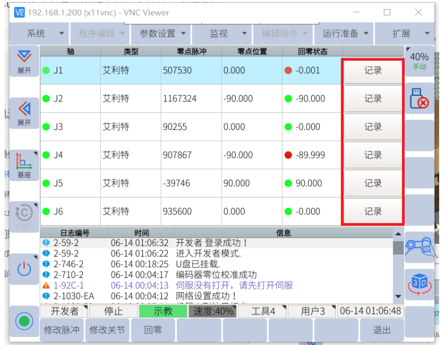The width and height of the screenshot is (442, 345).
Task: Open the robot arm view icon
Action: coord(419,247)
